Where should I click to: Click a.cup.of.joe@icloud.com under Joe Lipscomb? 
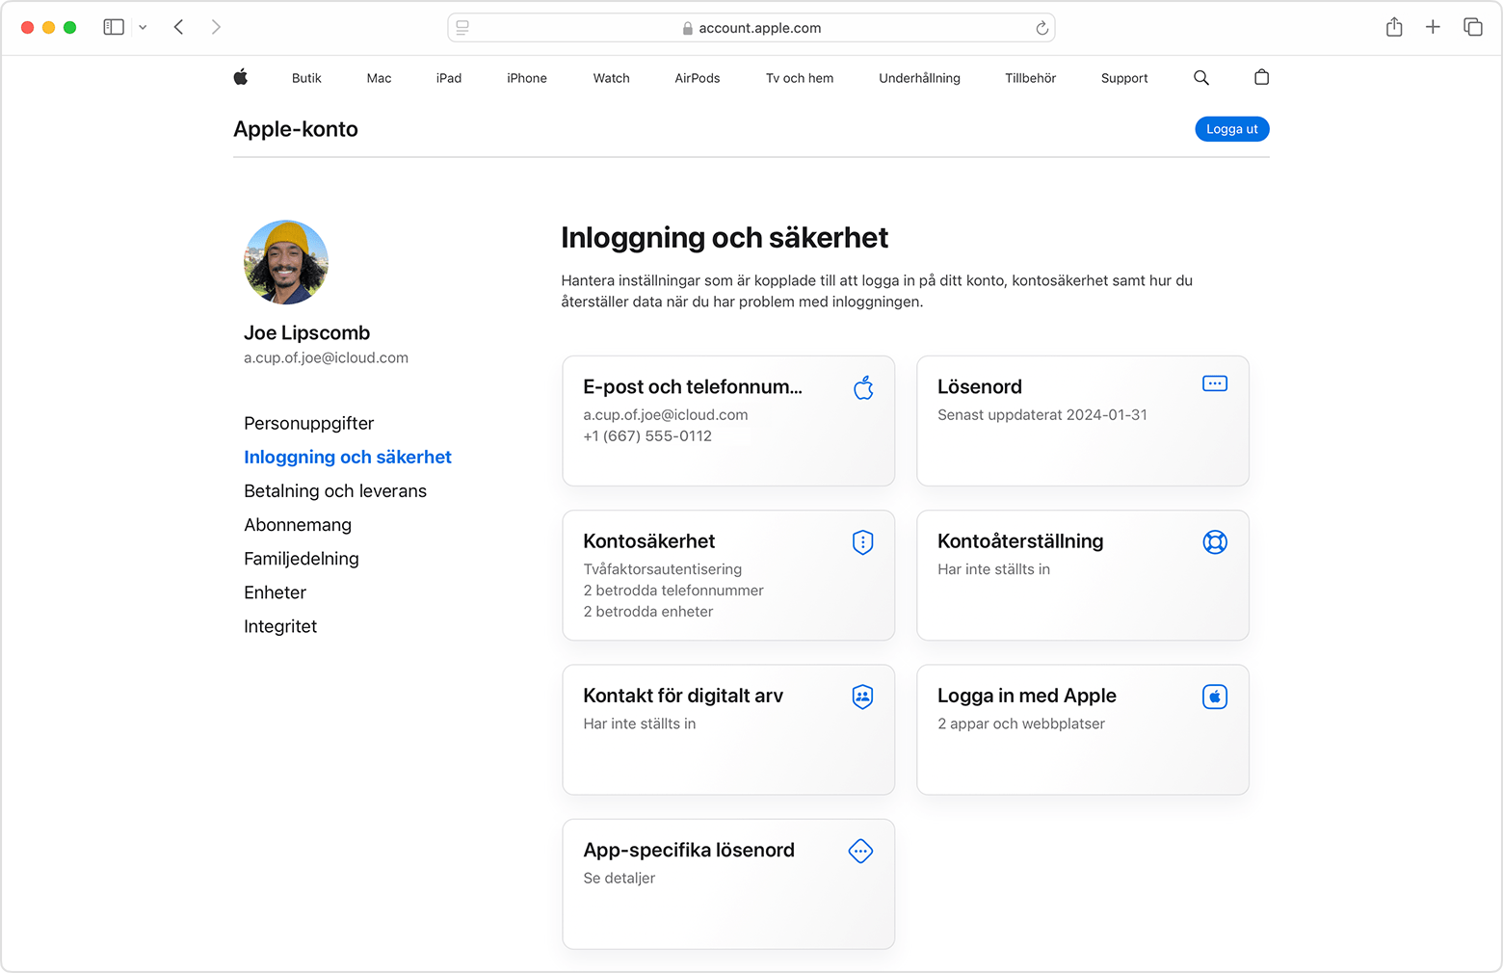(326, 358)
